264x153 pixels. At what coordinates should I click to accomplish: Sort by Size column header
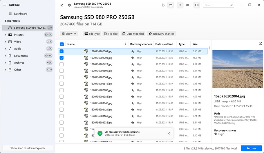click(x=195, y=44)
